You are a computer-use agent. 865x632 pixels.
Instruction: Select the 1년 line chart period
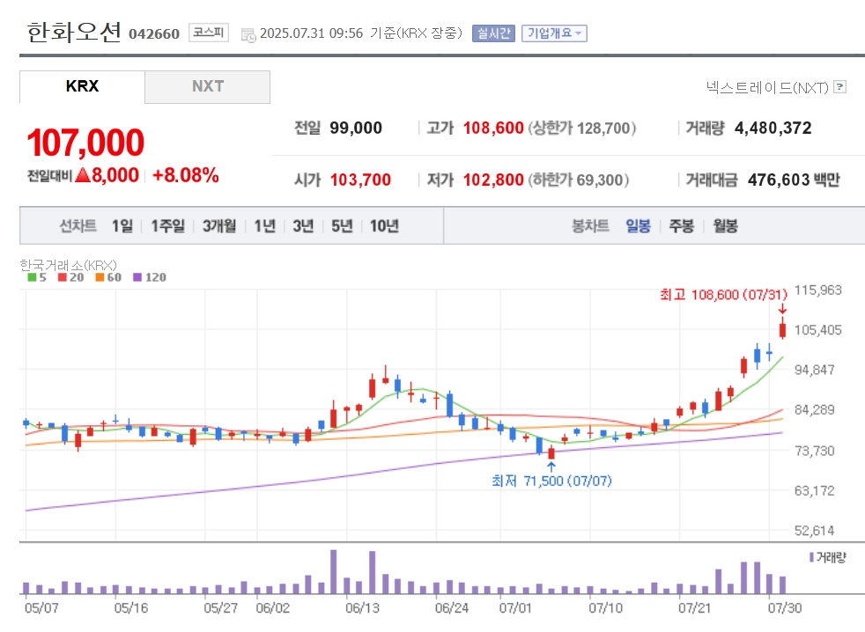pyautogui.click(x=264, y=225)
